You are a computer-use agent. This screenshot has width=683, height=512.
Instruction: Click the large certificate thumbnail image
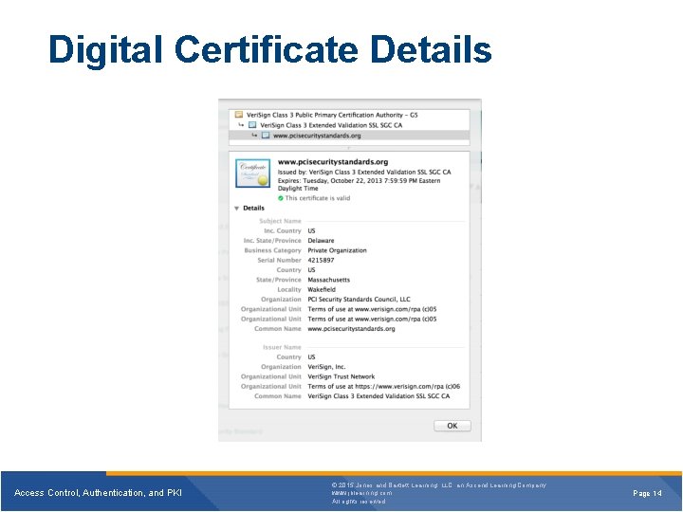coord(252,174)
